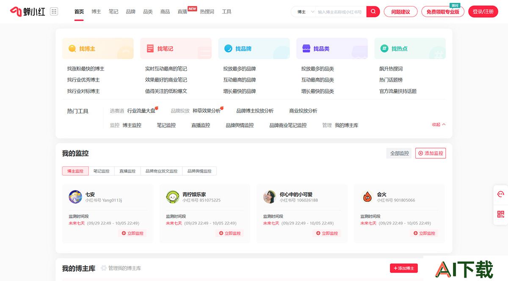The height and width of the screenshot is (281, 508).
Task: Open 品牌商业笔记监控 tool
Action: pyautogui.click(x=288, y=125)
